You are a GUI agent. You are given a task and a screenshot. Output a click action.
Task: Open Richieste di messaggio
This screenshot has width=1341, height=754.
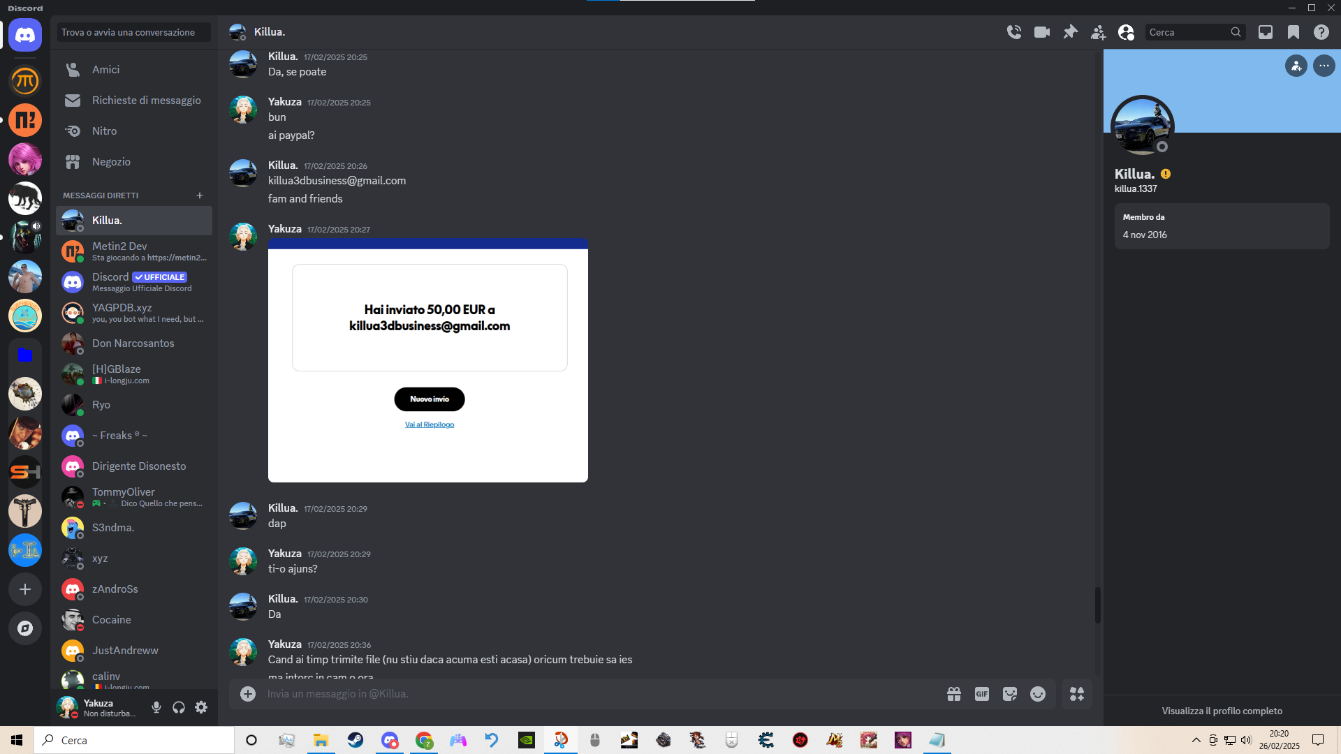(x=134, y=101)
